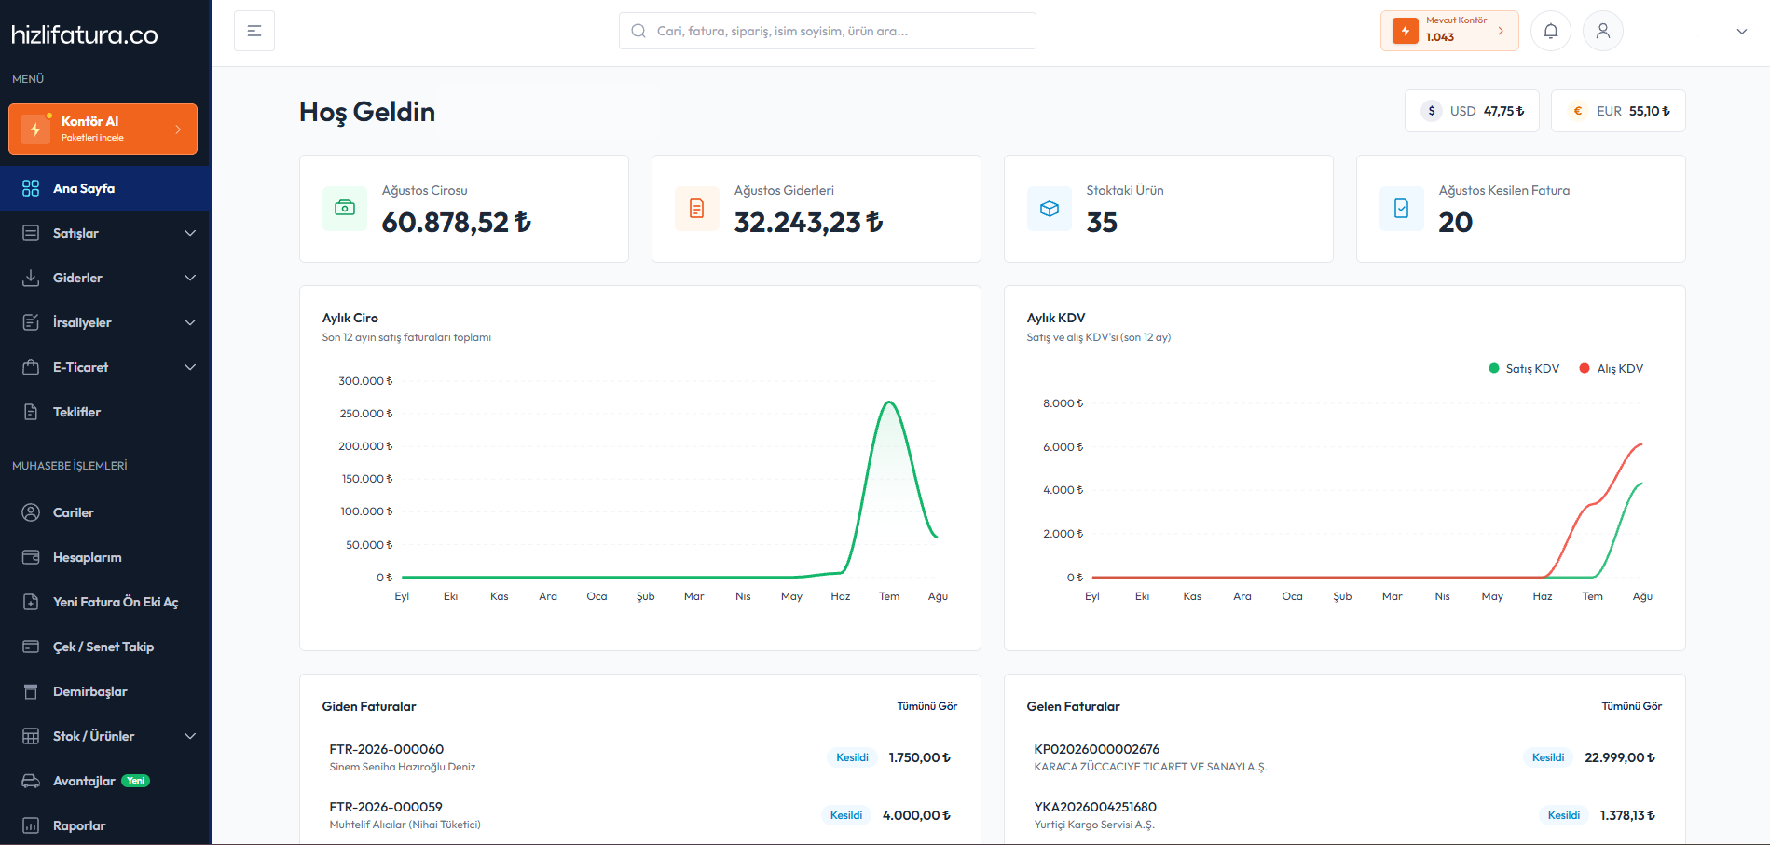The height and width of the screenshot is (845, 1770).
Task: Expand the Giderler submenu chevron
Action: click(x=190, y=278)
